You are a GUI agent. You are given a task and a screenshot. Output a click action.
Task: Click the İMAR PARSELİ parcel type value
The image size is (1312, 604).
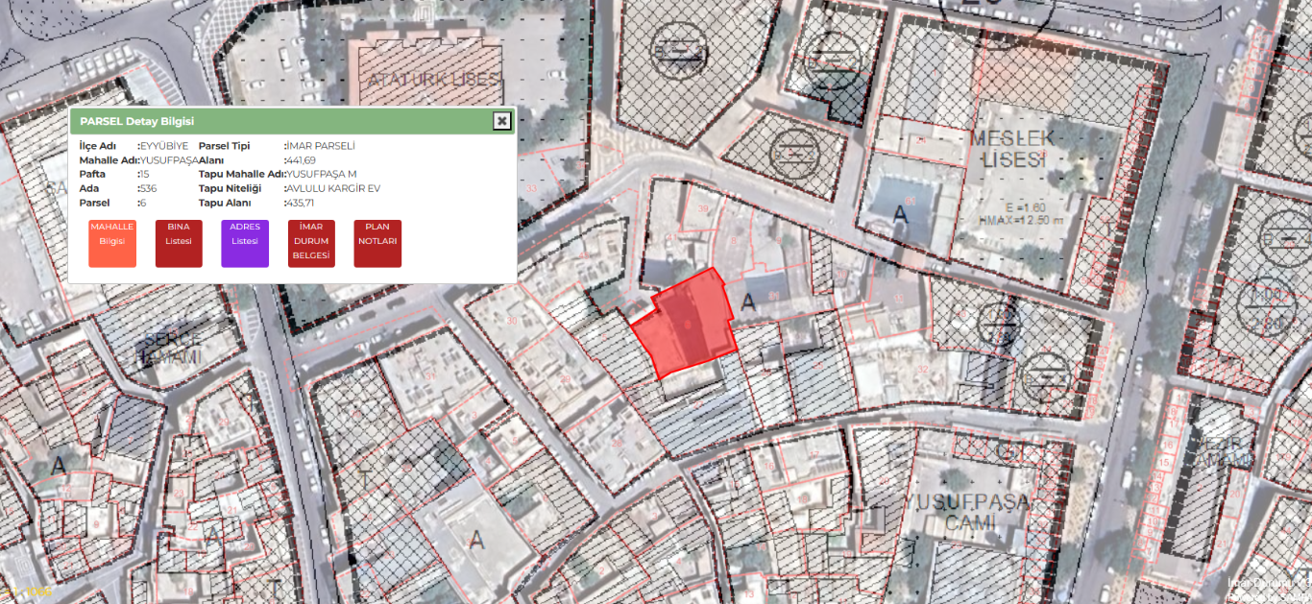[322, 146]
